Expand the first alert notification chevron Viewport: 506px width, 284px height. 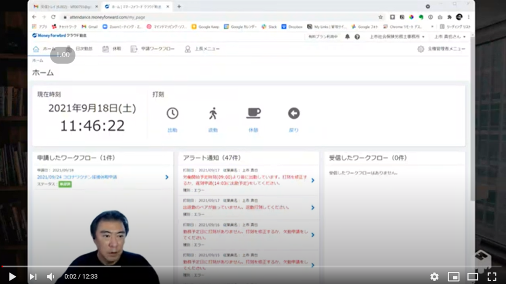[313, 180]
